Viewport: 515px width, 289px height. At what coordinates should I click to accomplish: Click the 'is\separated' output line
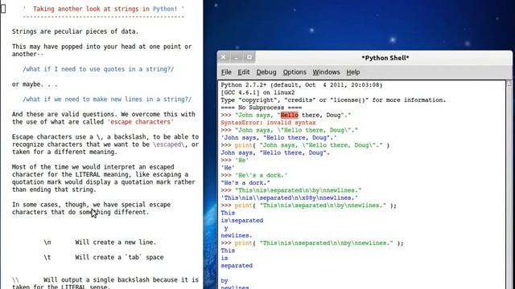(241, 221)
